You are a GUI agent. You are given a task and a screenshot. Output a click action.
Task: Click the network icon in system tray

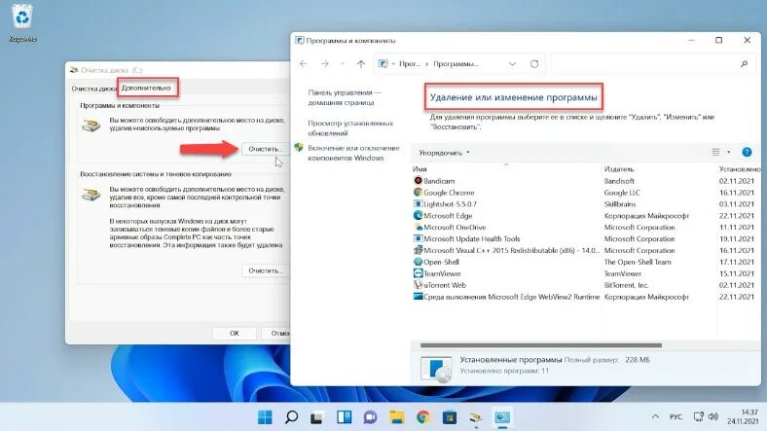[698, 416]
